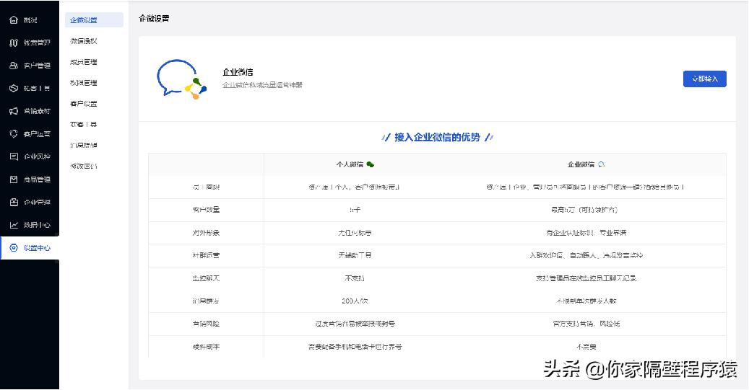This screenshot has width=749, height=390.
Task: Open the 概况 overview home icon
Action: pos(14,20)
